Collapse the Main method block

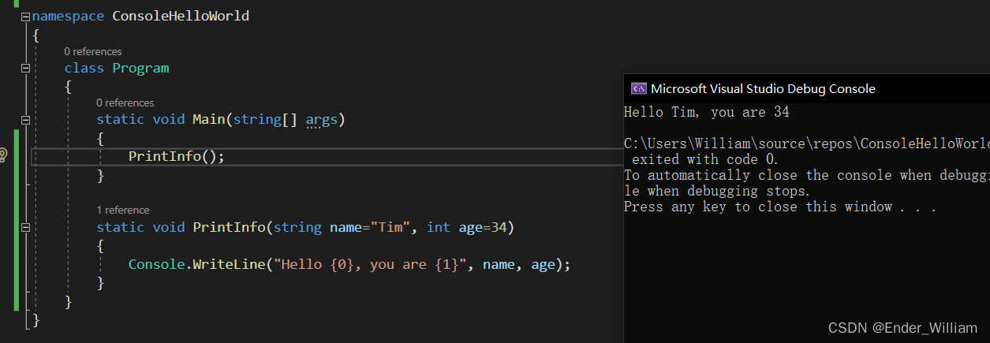(25, 120)
